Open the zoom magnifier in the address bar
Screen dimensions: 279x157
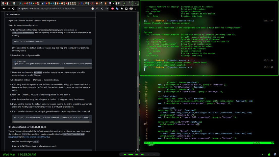click(97, 9)
